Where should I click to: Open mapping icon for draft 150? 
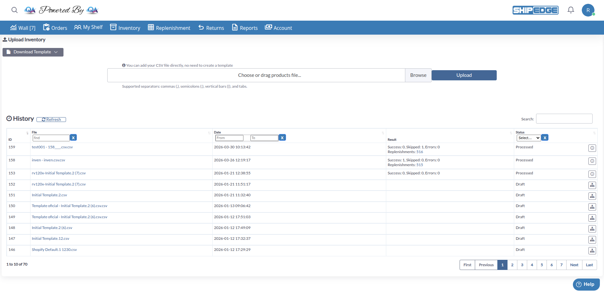(592, 207)
